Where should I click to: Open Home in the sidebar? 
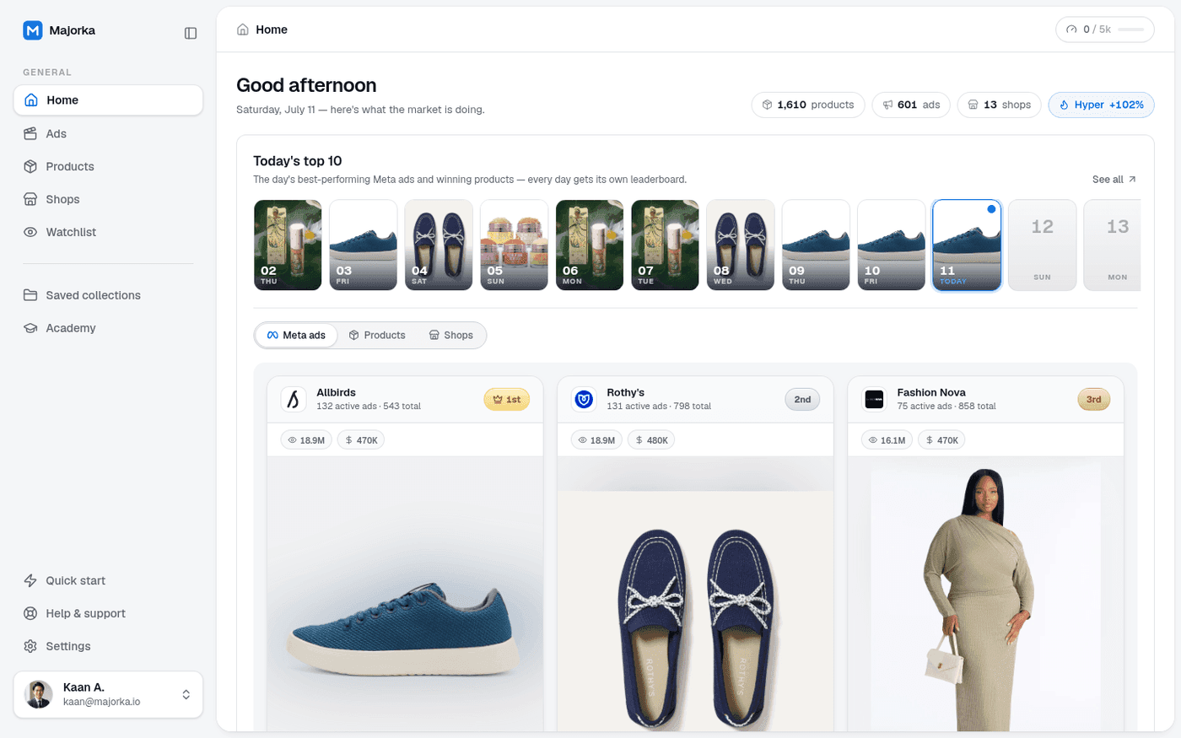click(x=108, y=100)
